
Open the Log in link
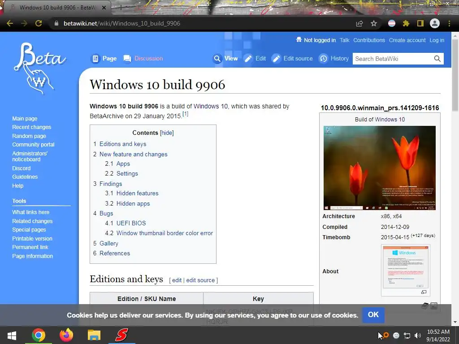click(437, 40)
